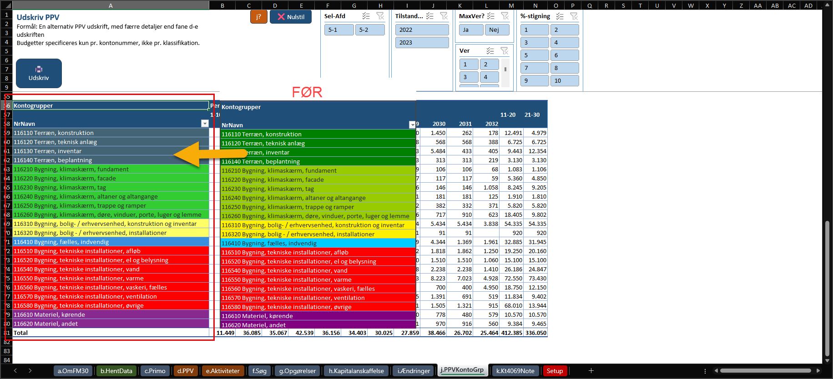
Task: Open the Setup sheet tab
Action: (555, 371)
